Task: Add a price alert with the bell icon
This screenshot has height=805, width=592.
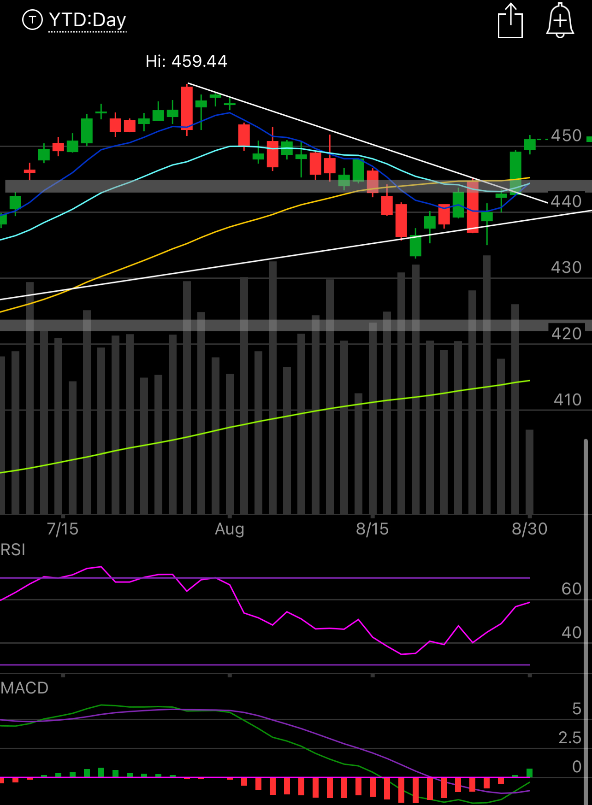Action: point(560,21)
